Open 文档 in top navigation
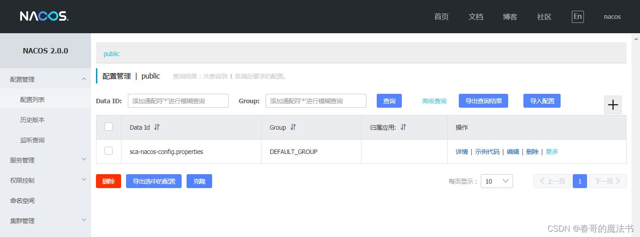 tap(476, 17)
